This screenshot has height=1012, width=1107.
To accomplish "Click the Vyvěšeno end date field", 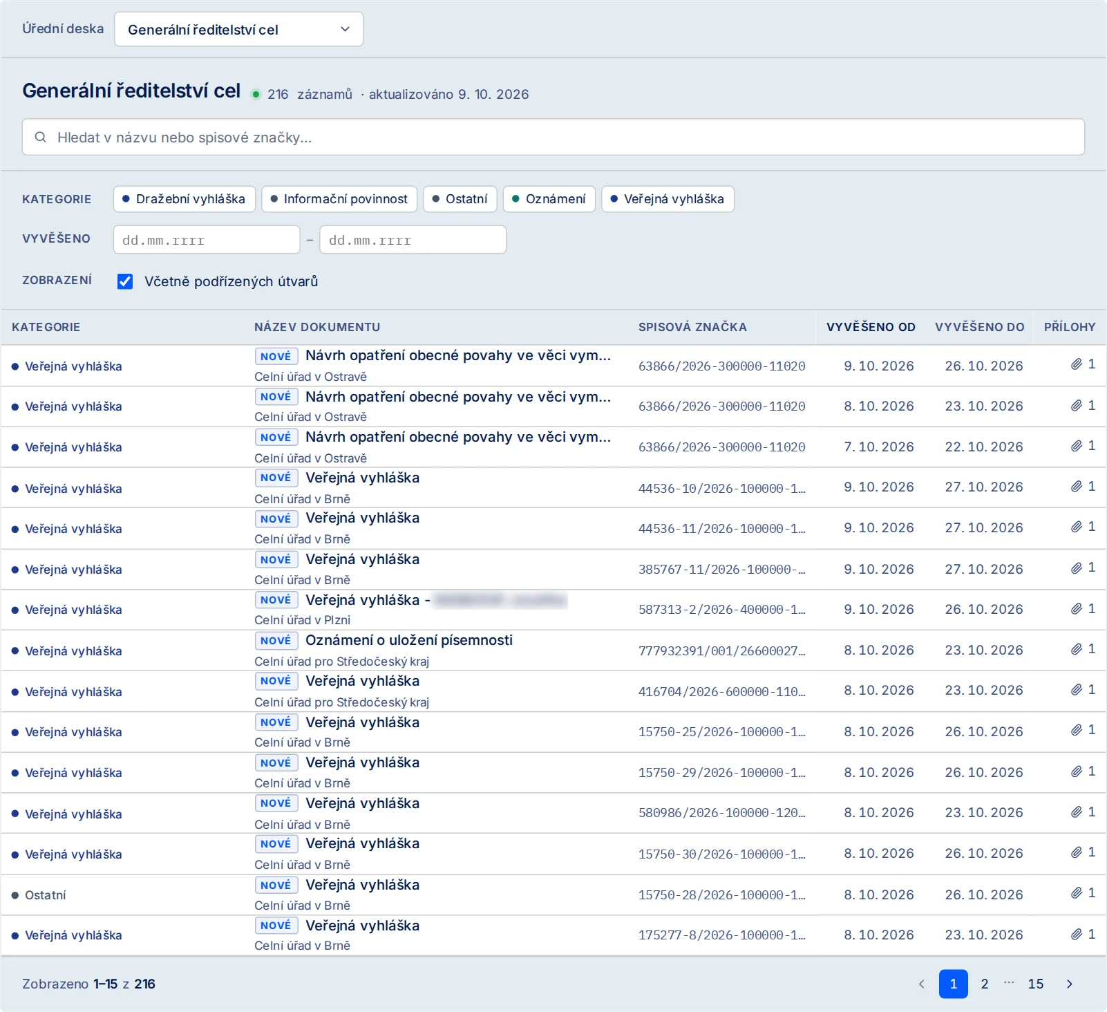I will pyautogui.click(x=413, y=240).
